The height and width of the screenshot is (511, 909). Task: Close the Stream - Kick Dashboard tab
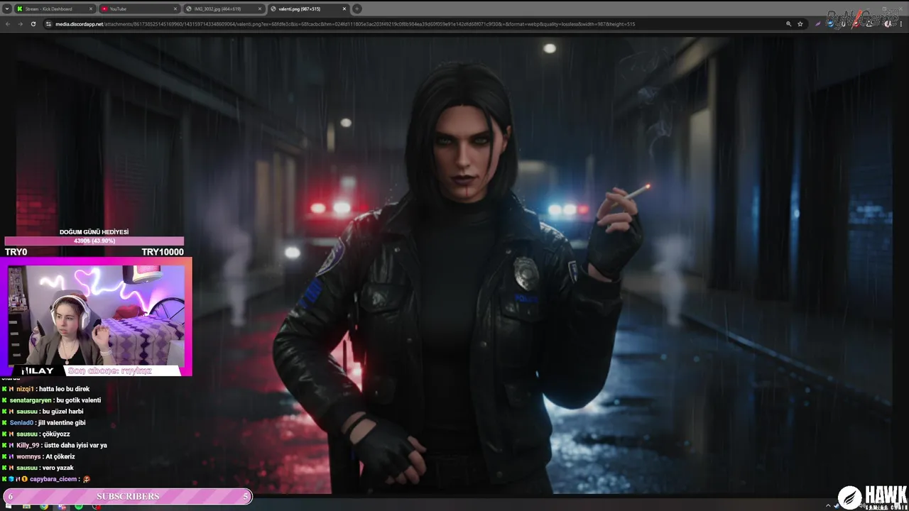(90, 9)
